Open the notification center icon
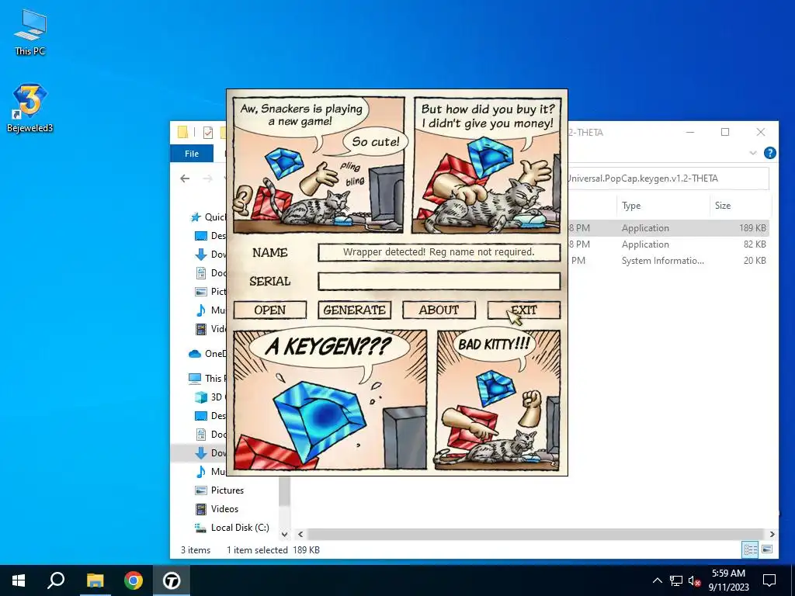The height and width of the screenshot is (596, 795). click(769, 580)
